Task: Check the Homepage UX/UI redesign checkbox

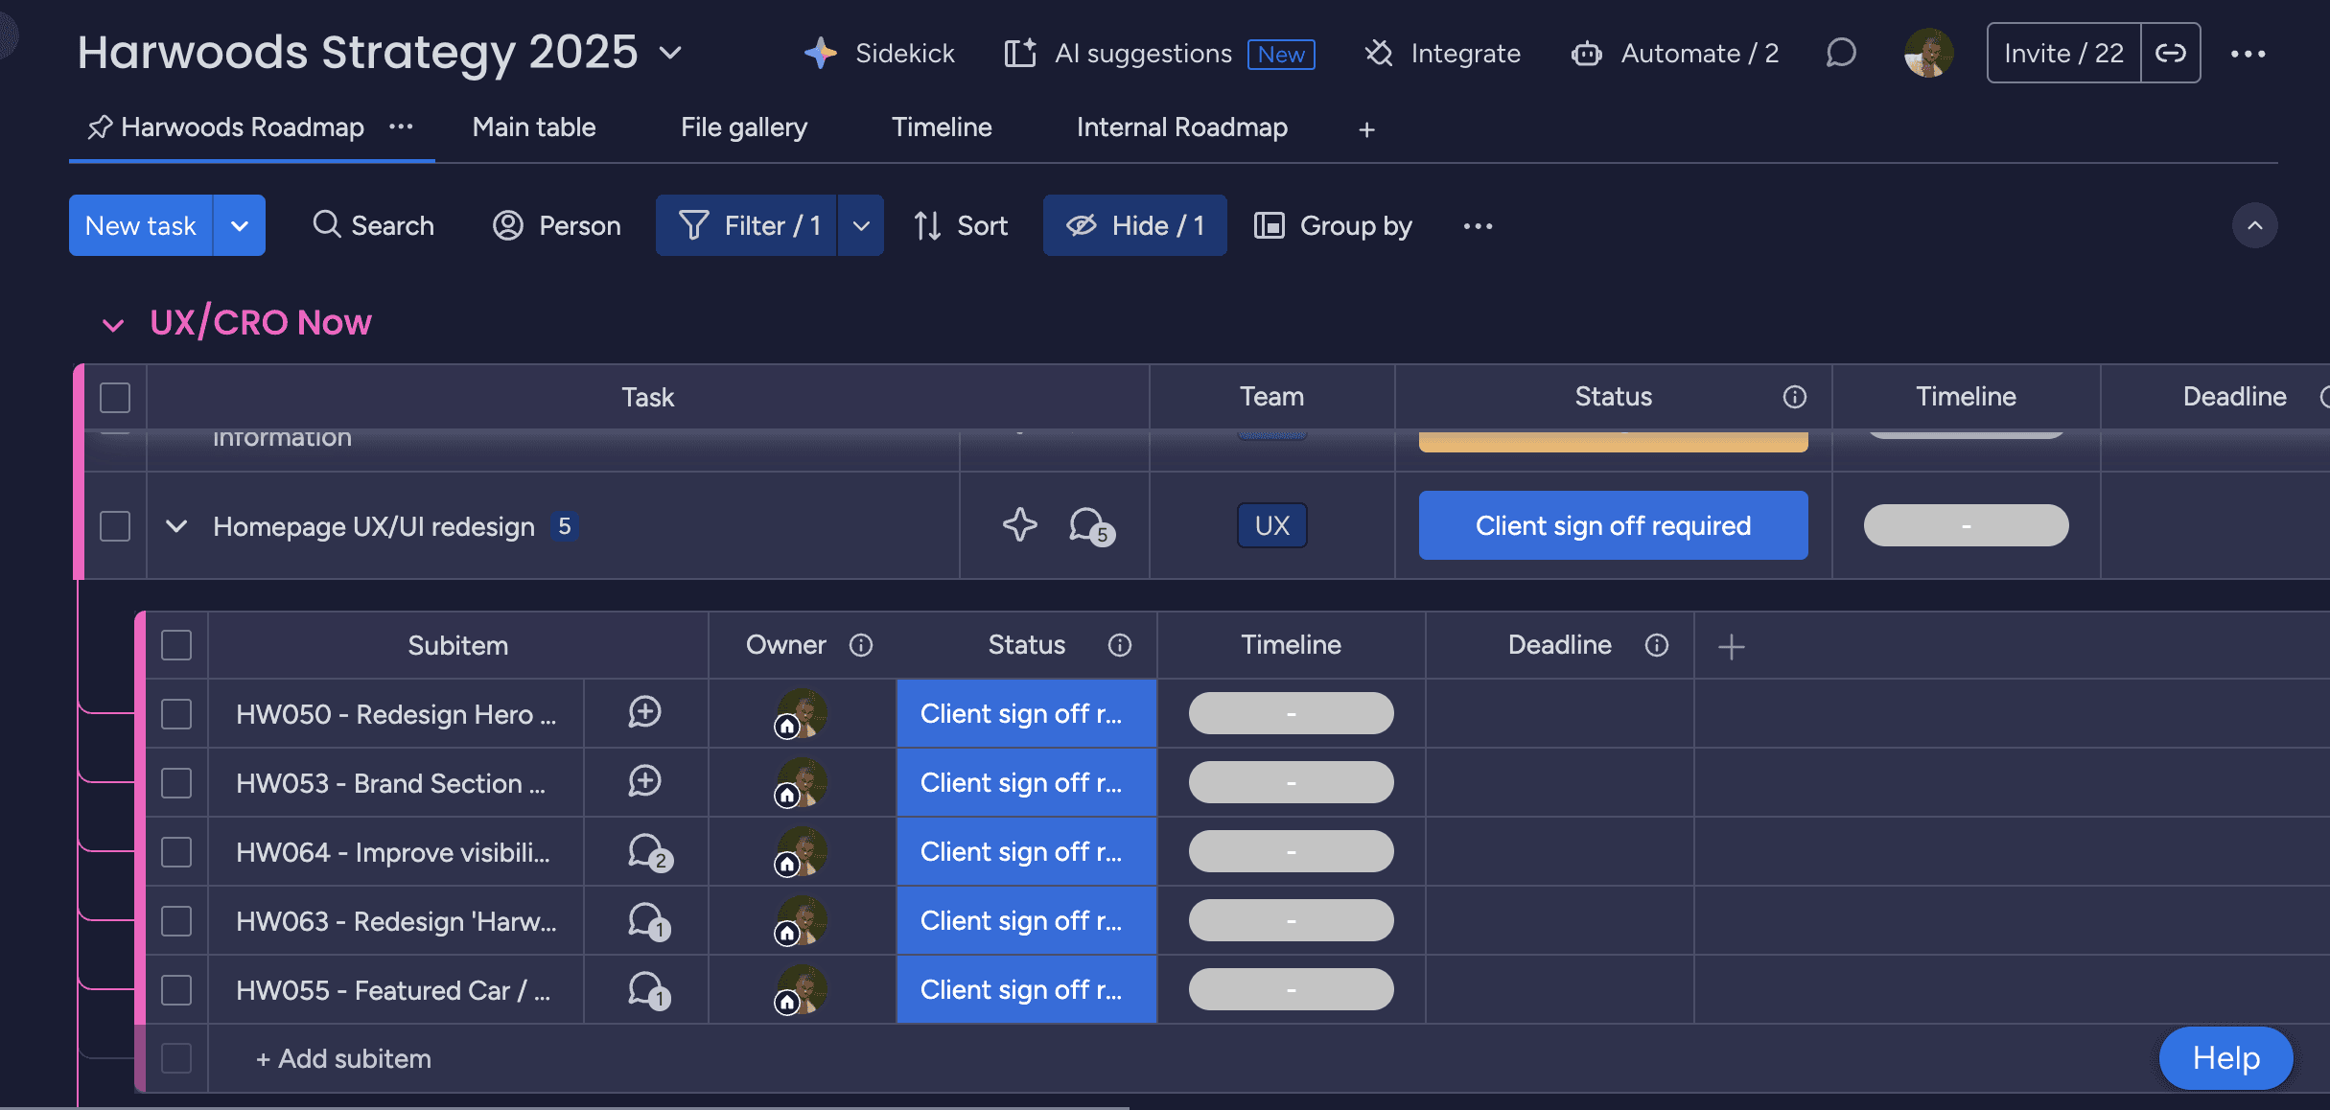Action: tap(115, 526)
